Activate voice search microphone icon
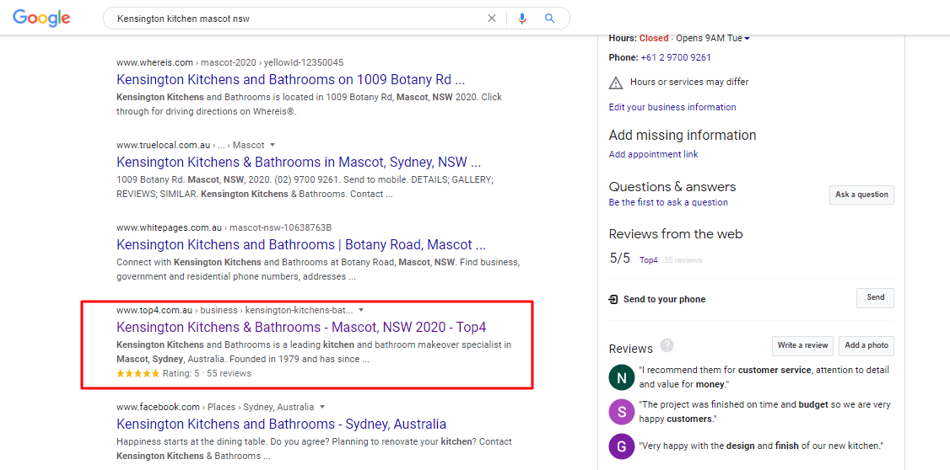 522,18
